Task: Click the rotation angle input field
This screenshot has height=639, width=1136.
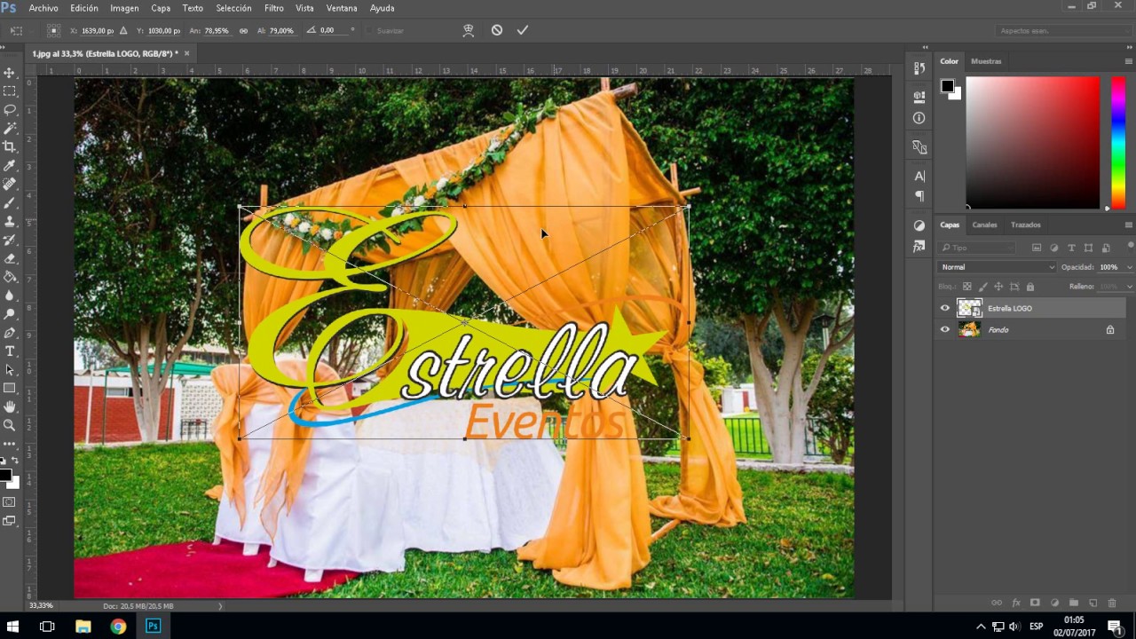Action: tap(333, 30)
